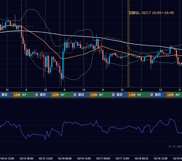Select the LDN session block on 10/18

170,95
